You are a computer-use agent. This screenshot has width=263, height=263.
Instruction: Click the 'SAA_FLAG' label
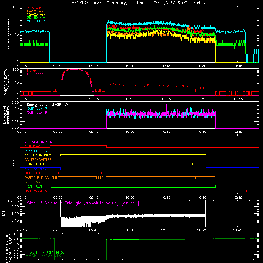pyautogui.click(x=32, y=173)
